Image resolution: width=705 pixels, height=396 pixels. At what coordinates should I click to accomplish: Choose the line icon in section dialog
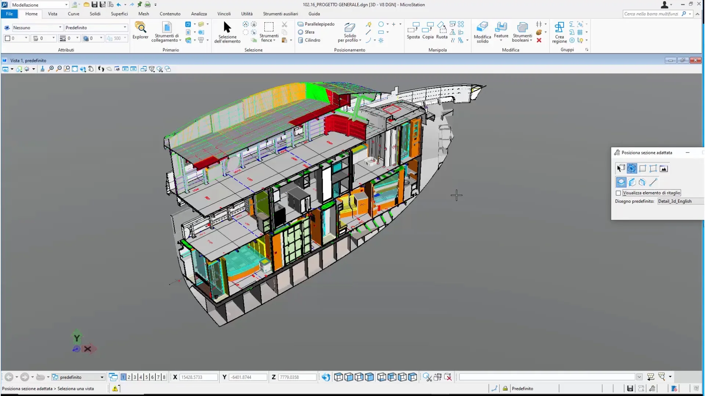653,182
